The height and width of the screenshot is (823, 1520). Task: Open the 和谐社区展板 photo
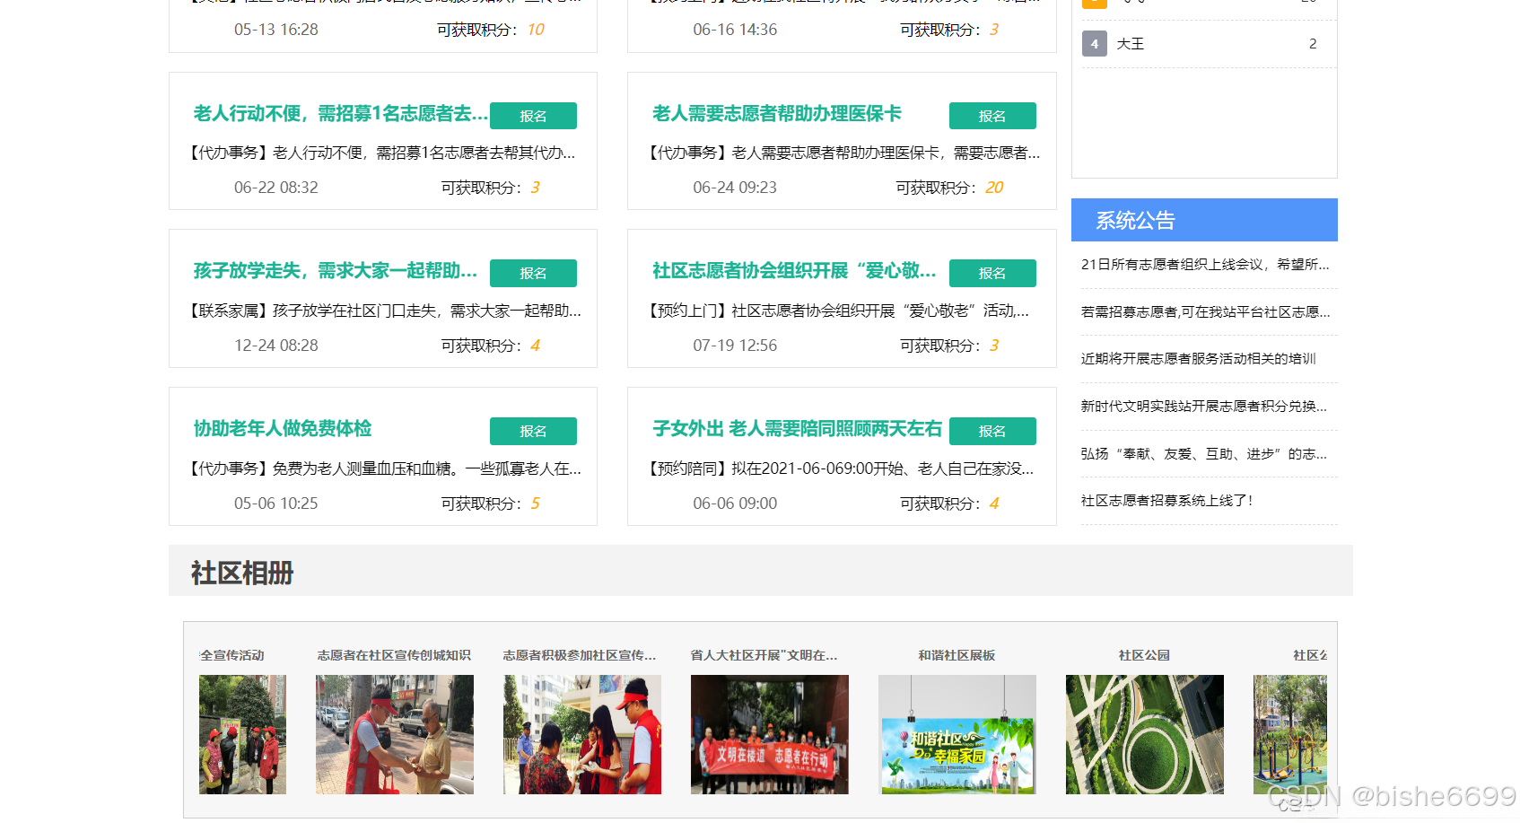[957, 734]
